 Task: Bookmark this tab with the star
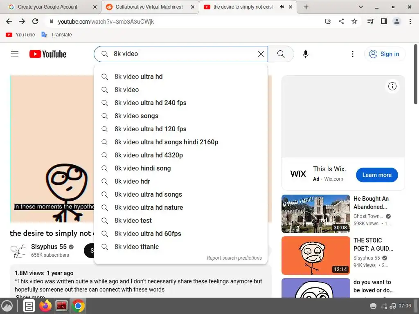coord(354,21)
